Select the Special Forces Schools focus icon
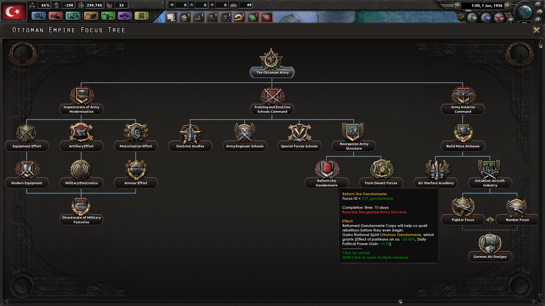Screen dimensions: 545x306 [299, 132]
